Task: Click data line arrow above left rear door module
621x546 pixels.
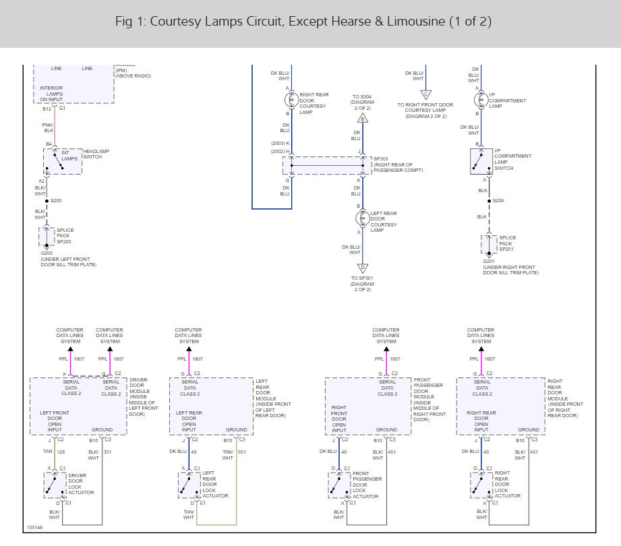Action: pos(189,348)
